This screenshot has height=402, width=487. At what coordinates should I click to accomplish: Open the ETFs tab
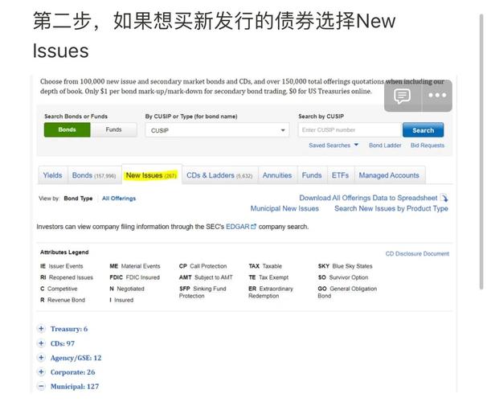click(x=340, y=175)
